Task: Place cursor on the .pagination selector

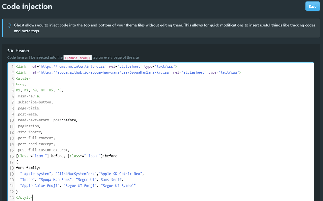Action: click(x=28, y=126)
